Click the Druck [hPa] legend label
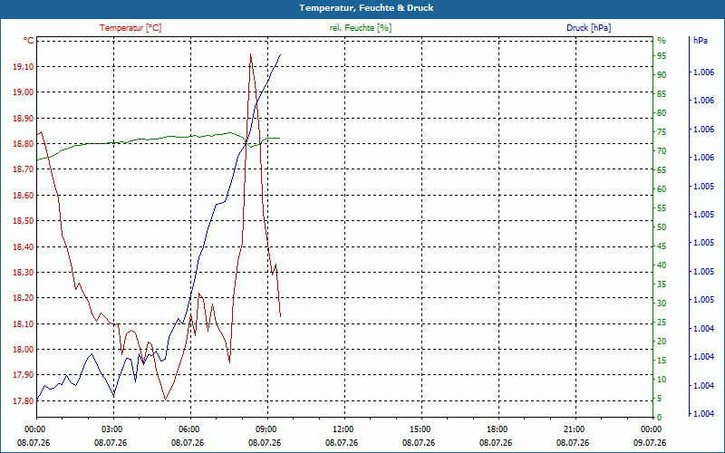This screenshot has width=725, height=453. click(588, 28)
